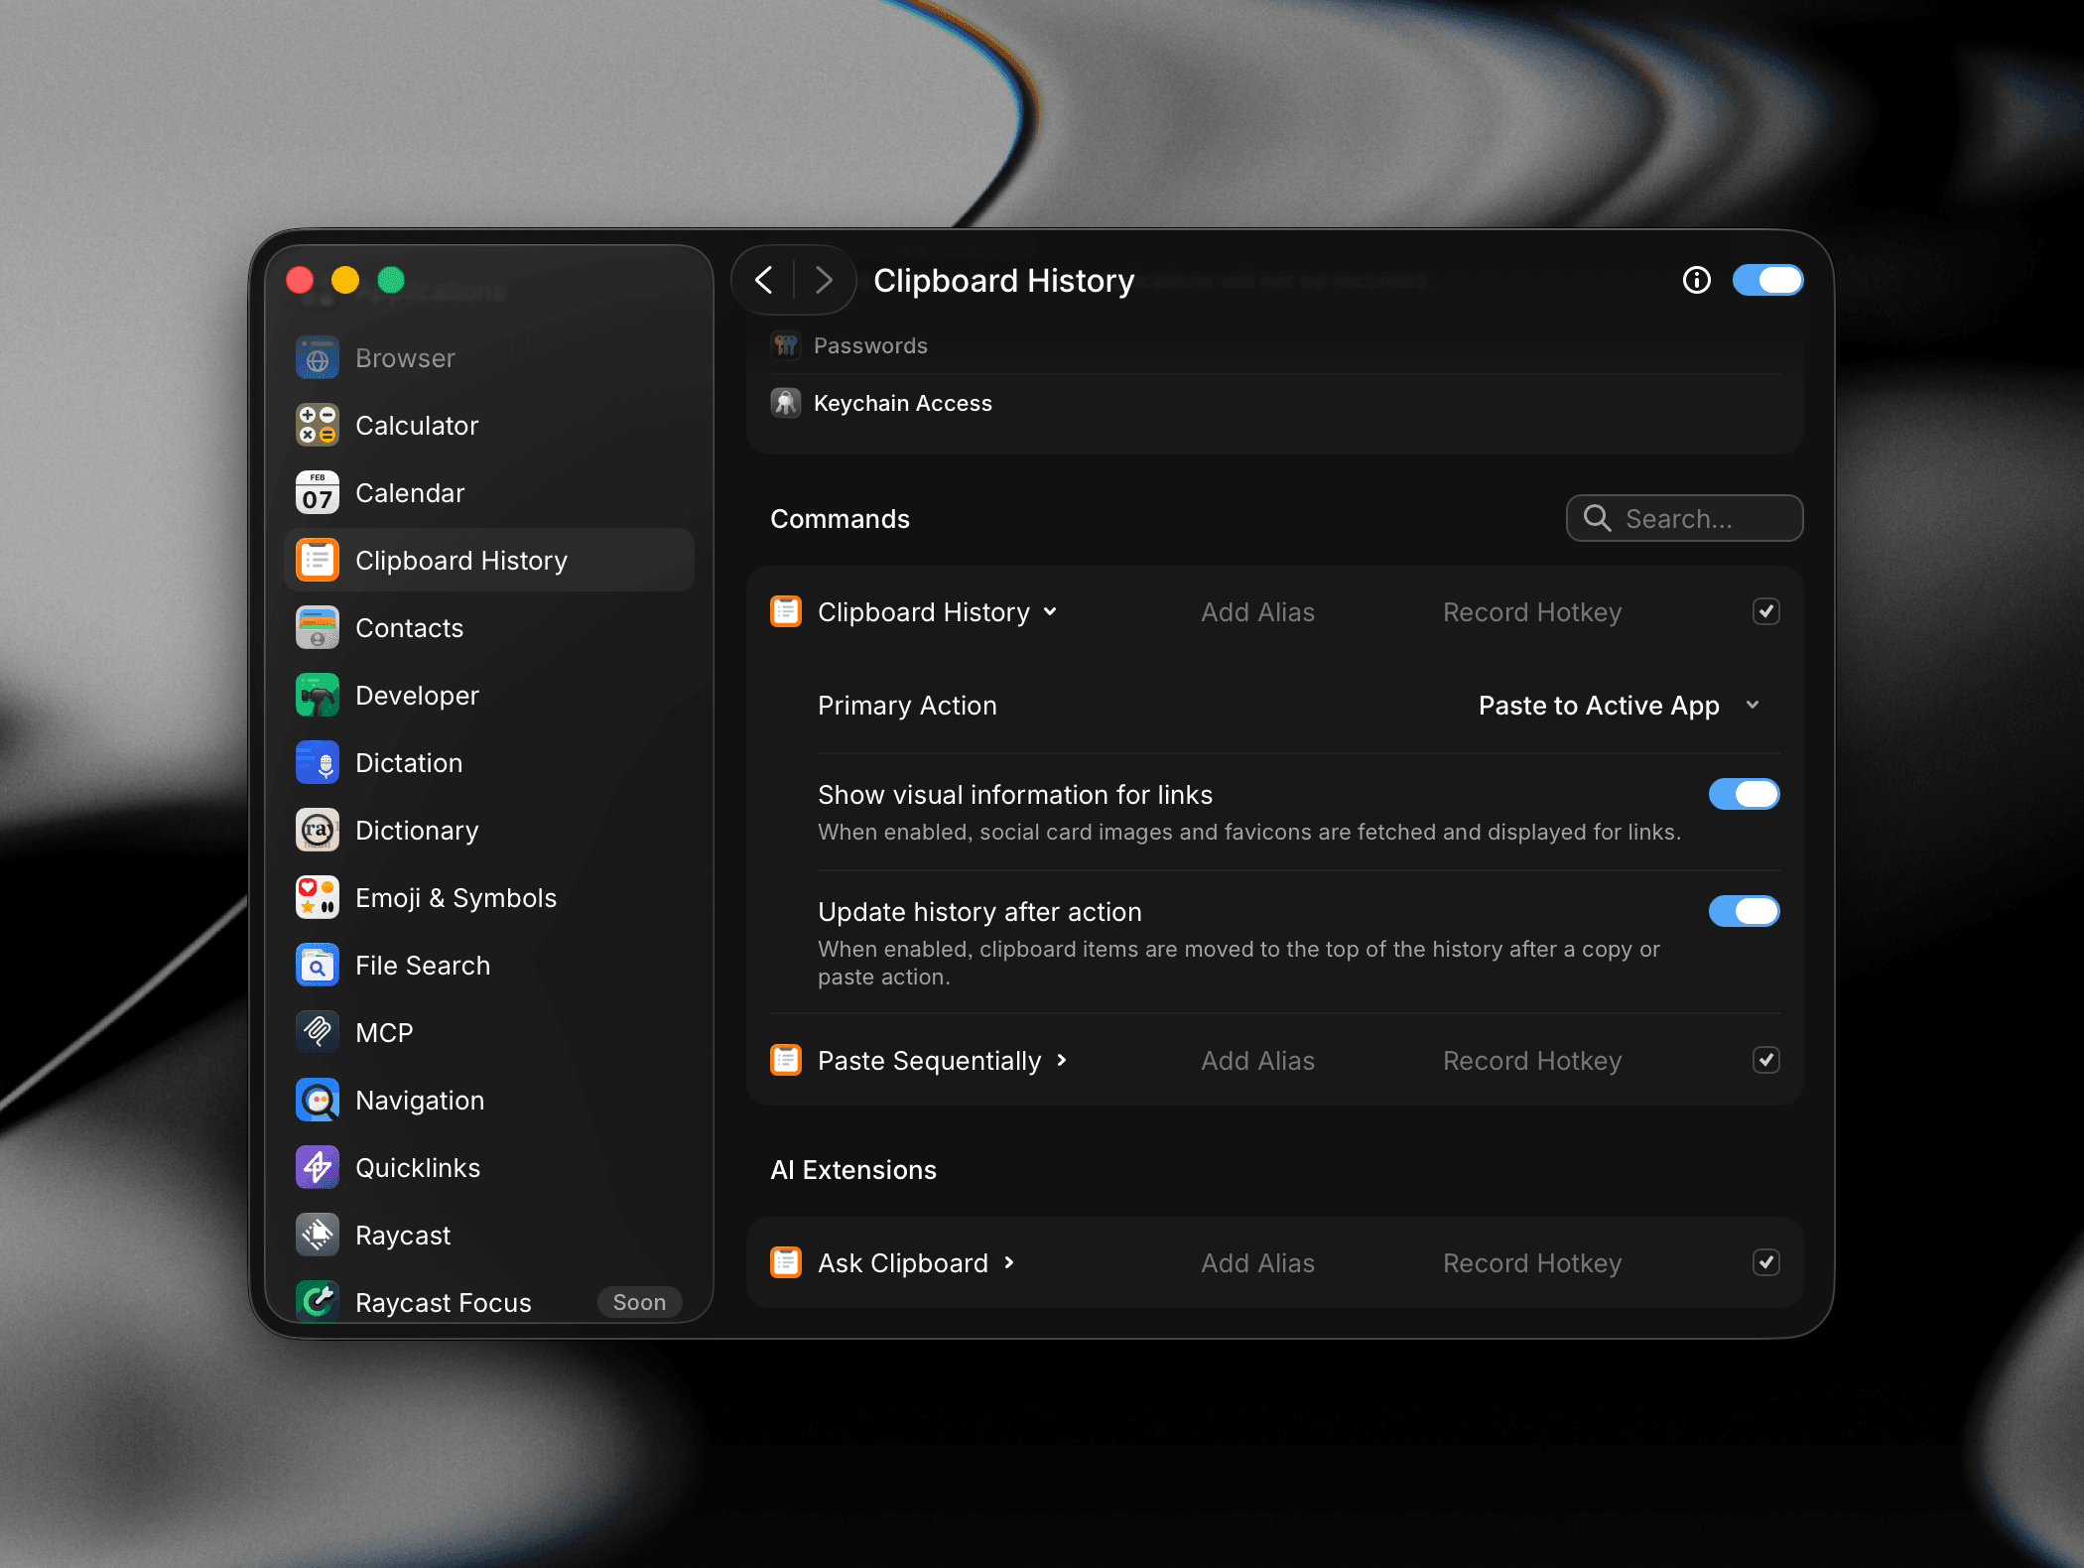This screenshot has width=2084, height=1568.
Task: Add Alias for Clipboard History command
Action: 1257,612
